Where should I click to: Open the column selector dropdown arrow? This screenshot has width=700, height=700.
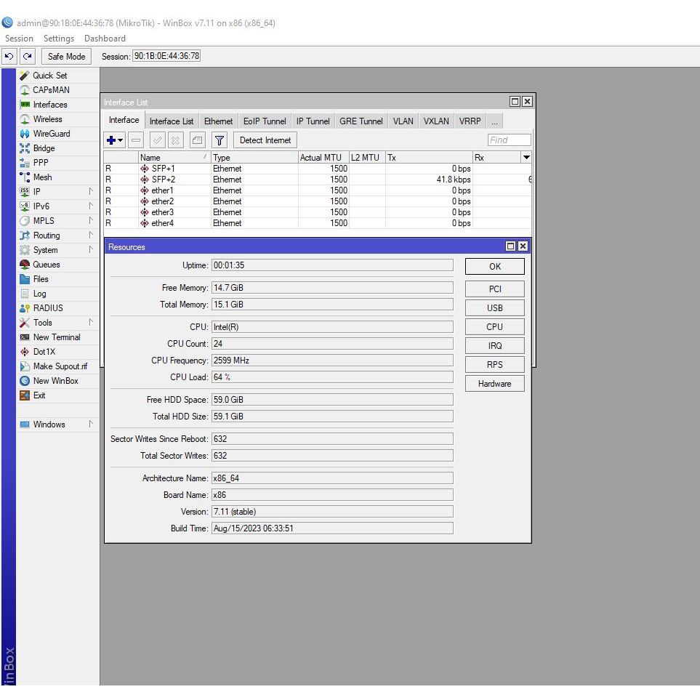[x=526, y=158]
